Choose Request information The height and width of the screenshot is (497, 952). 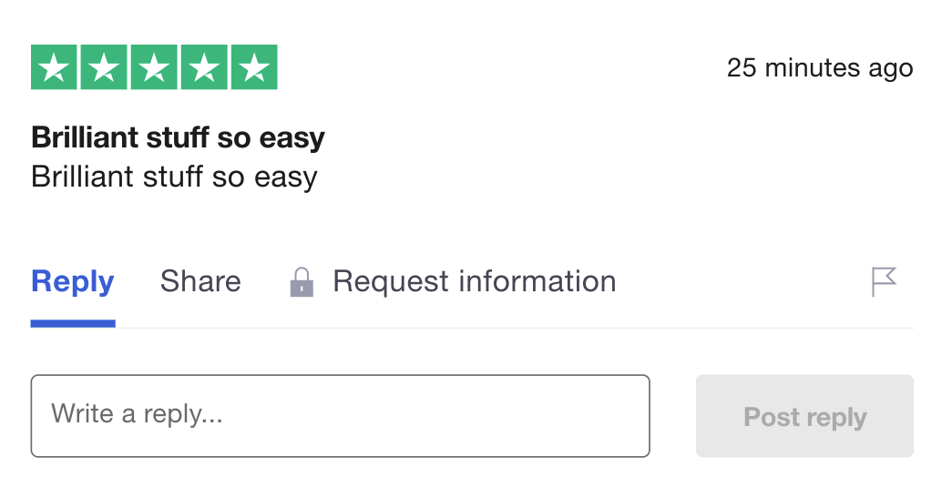click(x=474, y=281)
